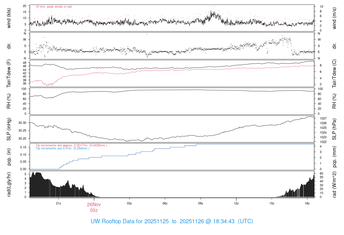Click the 18z time axis label

[307, 203]
